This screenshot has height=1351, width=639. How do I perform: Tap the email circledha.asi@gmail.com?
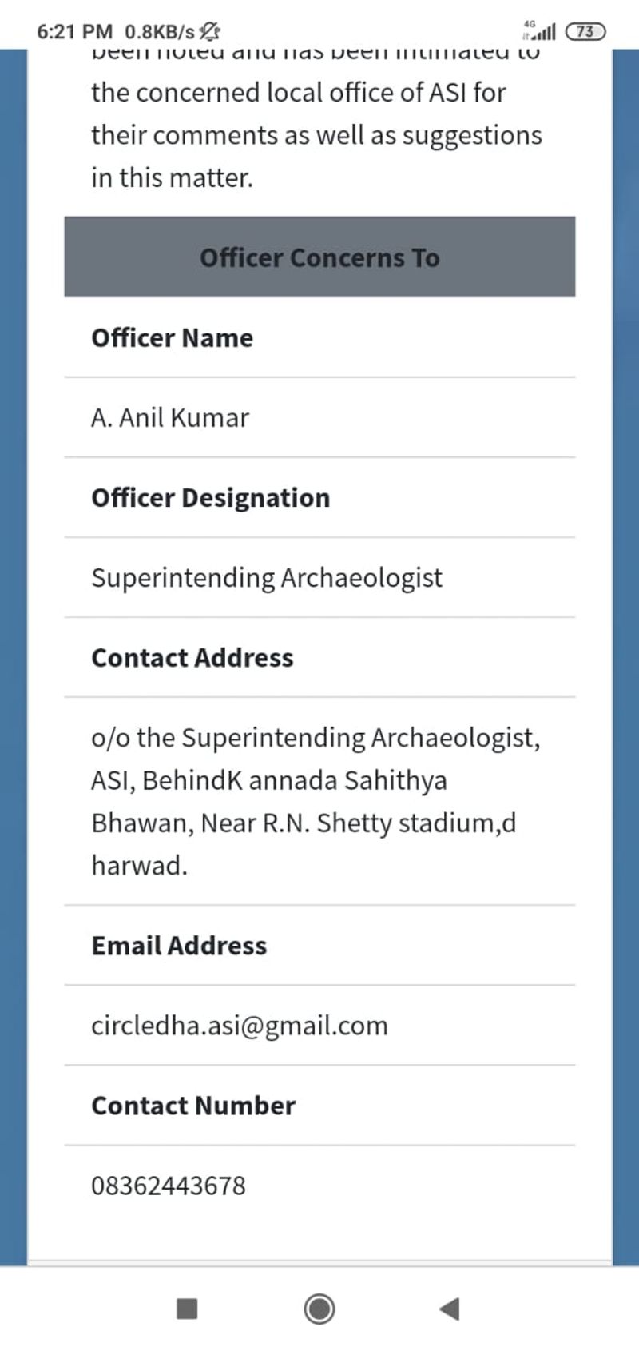240,1025
